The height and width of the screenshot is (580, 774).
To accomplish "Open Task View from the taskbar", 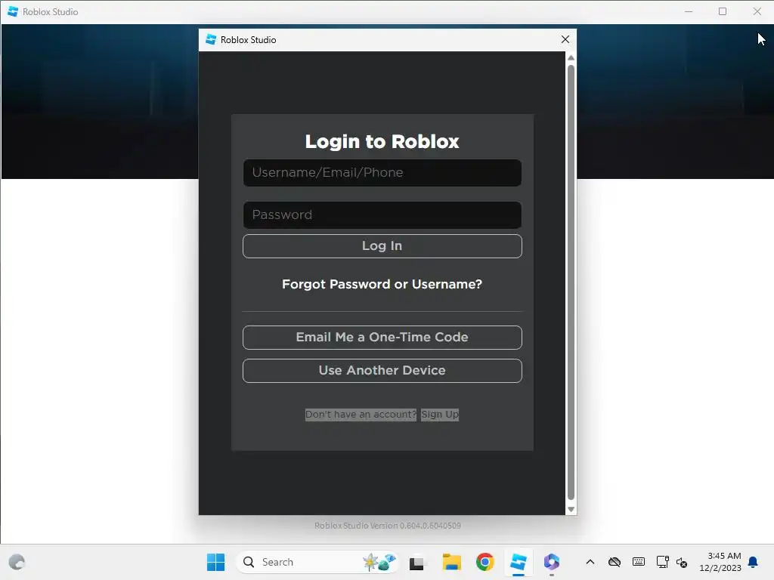I will click(416, 562).
